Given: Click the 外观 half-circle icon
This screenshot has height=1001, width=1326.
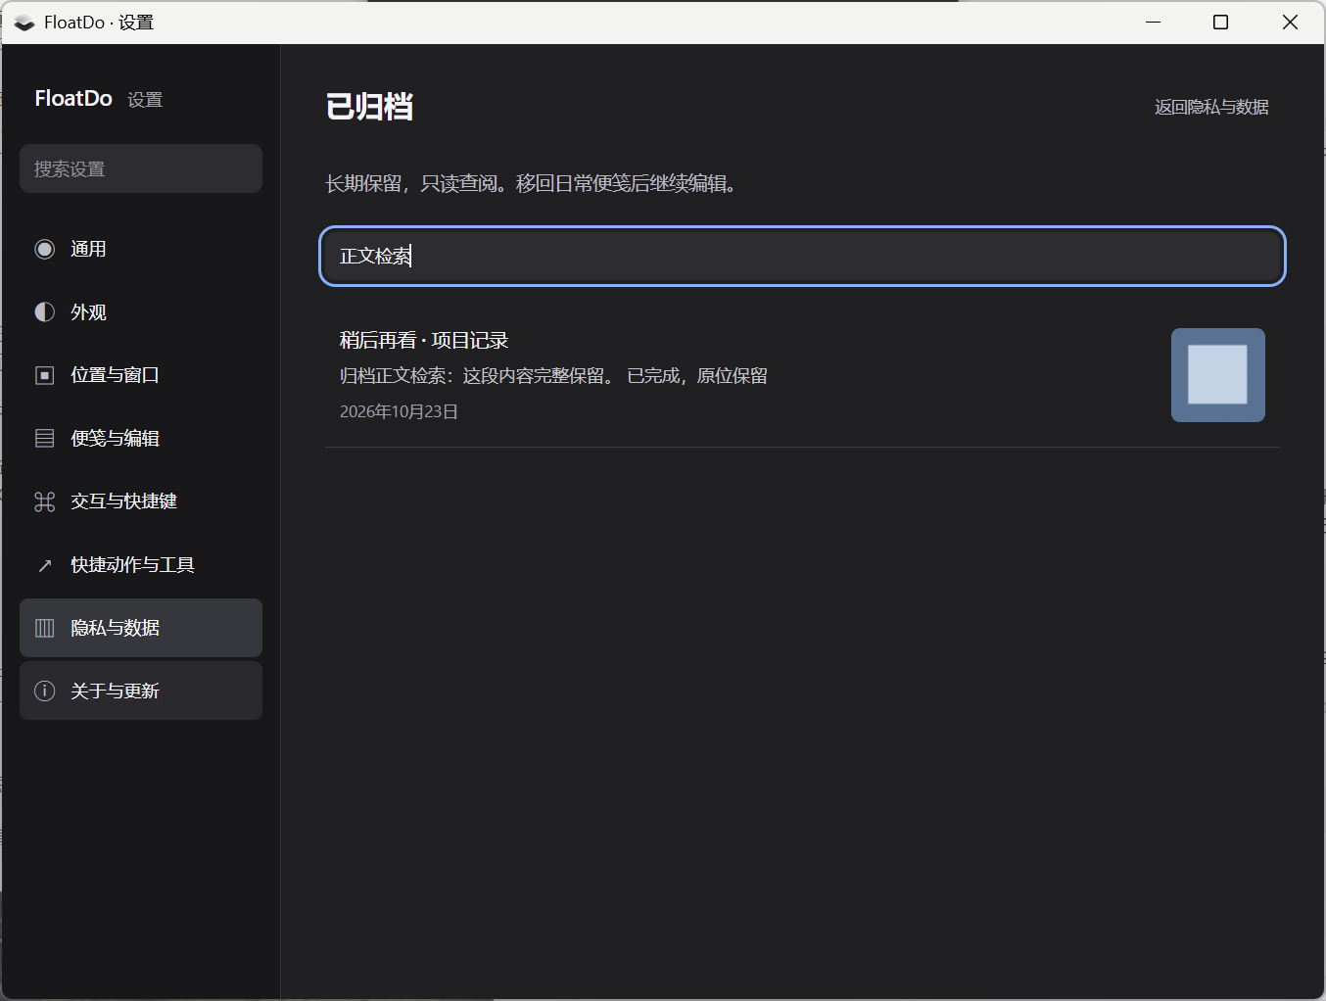Looking at the screenshot, I should click(45, 312).
